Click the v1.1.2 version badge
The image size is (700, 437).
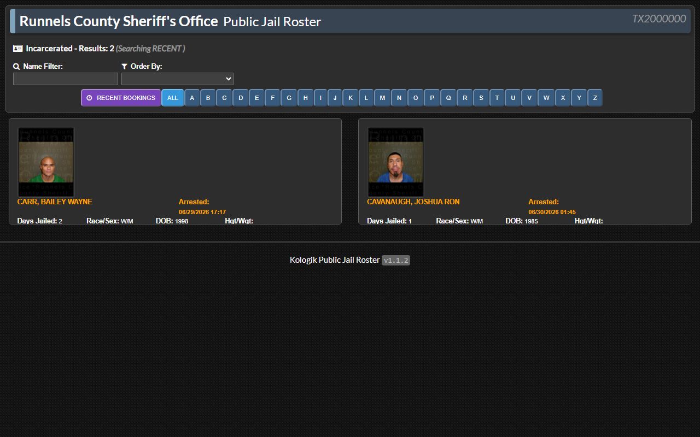tap(396, 261)
